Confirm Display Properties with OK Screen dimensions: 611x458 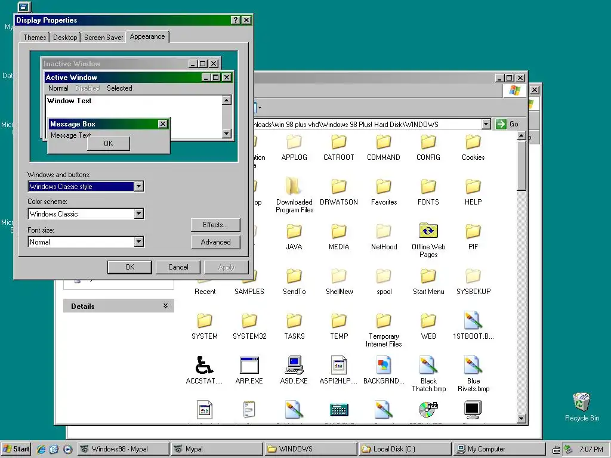129,267
